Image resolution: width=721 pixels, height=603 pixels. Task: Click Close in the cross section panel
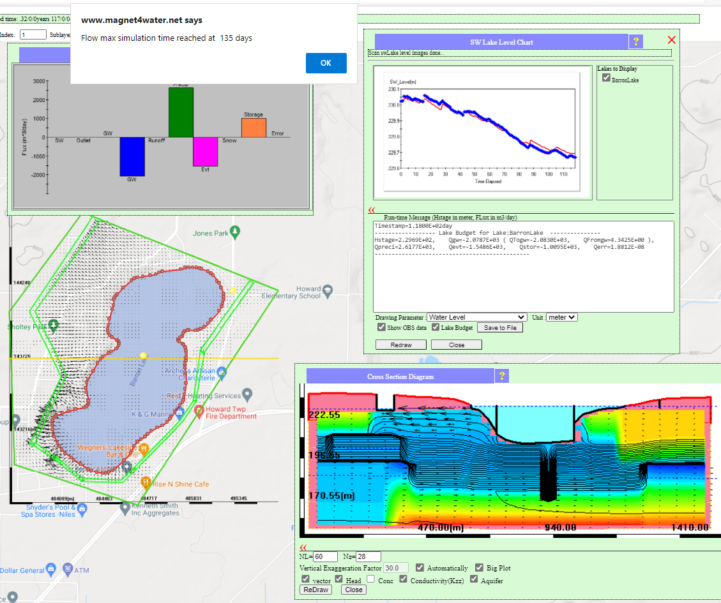click(x=354, y=590)
